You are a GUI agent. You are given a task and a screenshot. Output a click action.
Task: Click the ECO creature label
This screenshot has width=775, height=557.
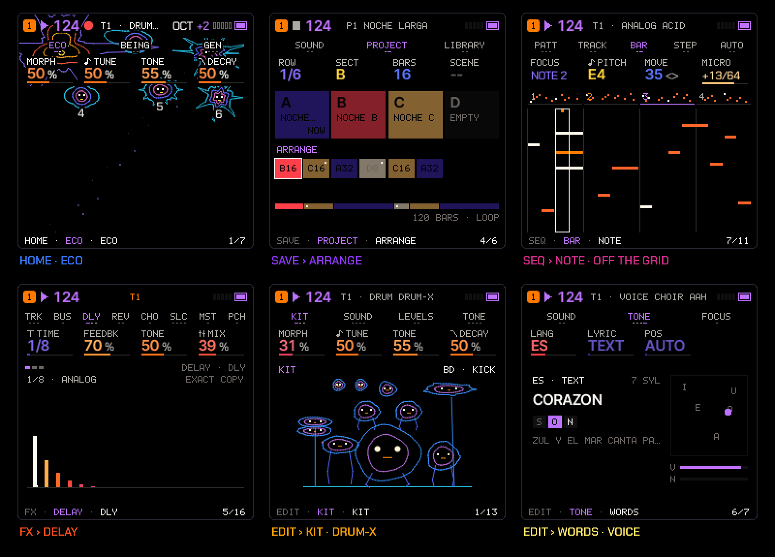[57, 45]
